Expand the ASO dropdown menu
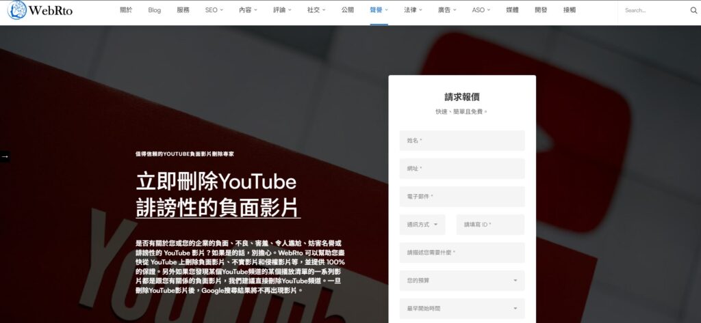The width and height of the screenshot is (701, 323). click(x=481, y=10)
